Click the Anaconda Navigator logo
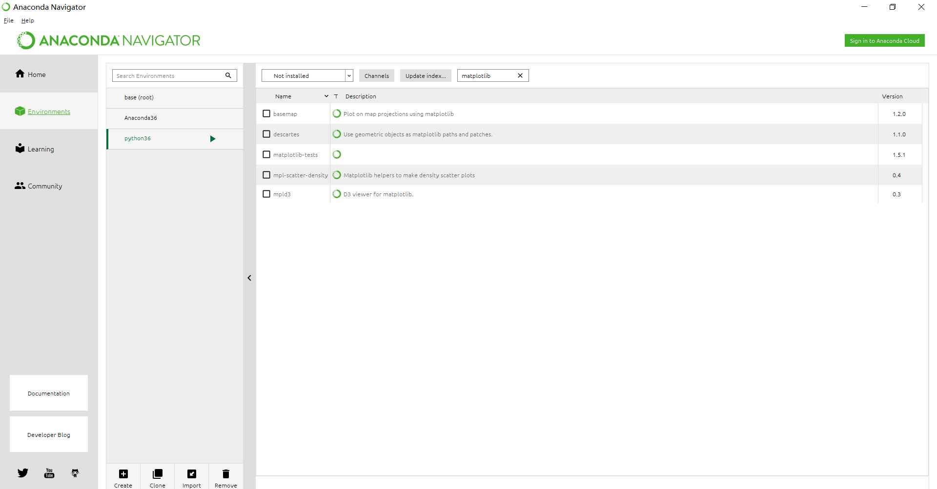The width and height of the screenshot is (937, 489). tap(109, 40)
